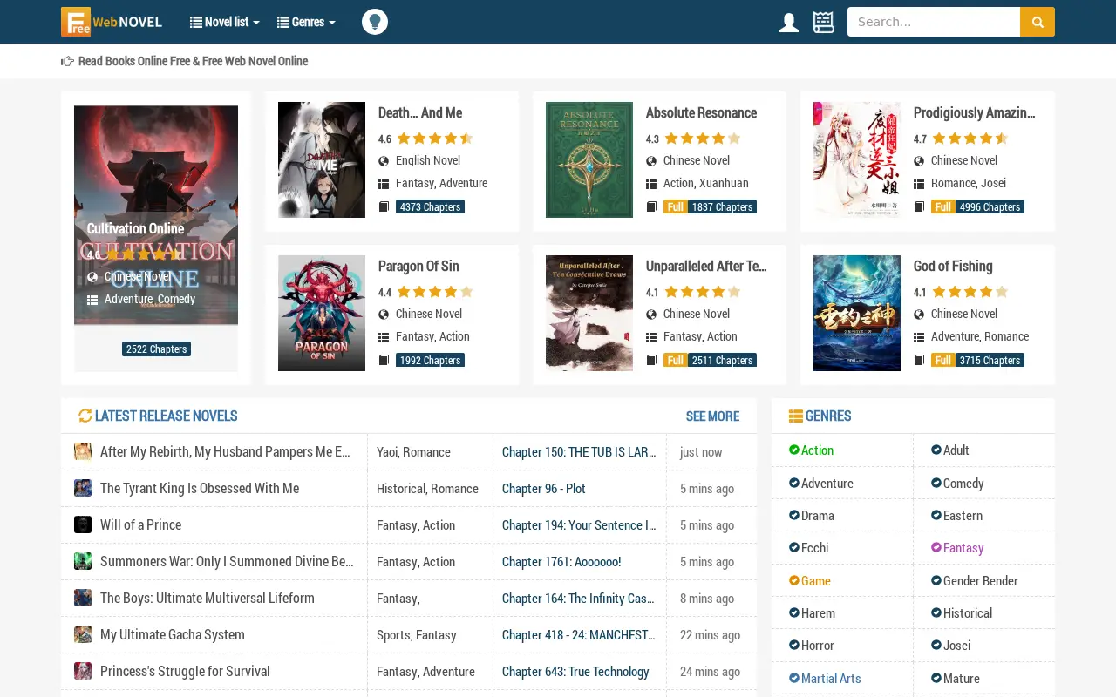Select the Gender Bender genre
Viewport: 1116px width, 697px height.
974,581
